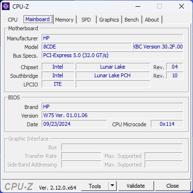Select the PCI-Express Bus Specs field
The image size is (193, 193).
(x=113, y=55)
